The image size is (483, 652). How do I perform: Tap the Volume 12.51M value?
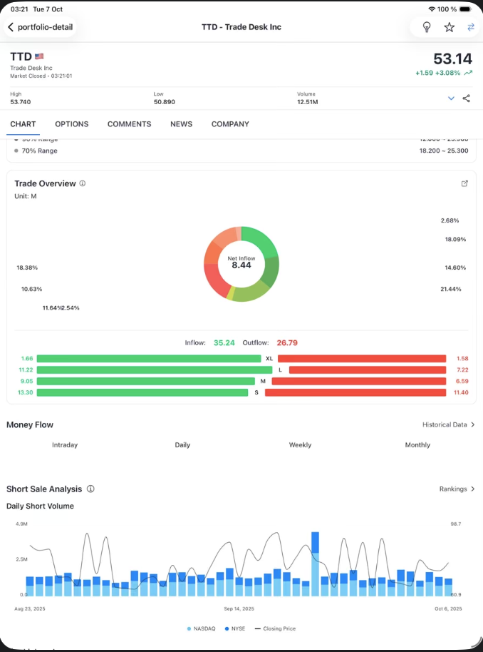(x=307, y=102)
